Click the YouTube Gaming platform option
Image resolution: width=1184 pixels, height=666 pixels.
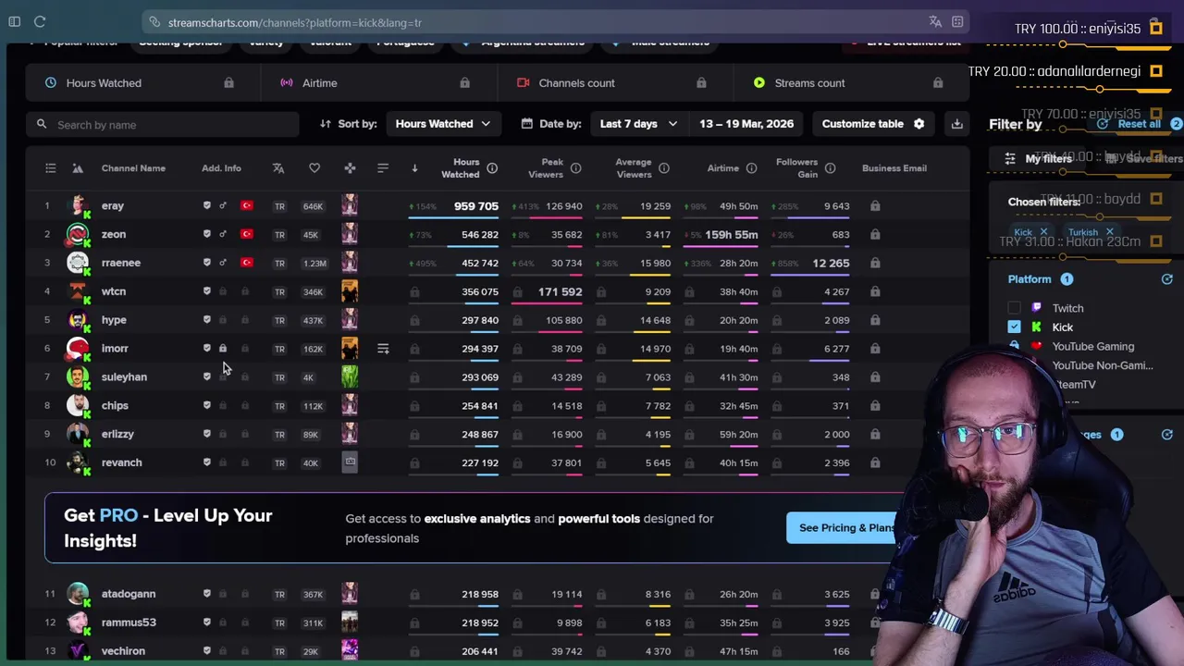[1092, 346]
